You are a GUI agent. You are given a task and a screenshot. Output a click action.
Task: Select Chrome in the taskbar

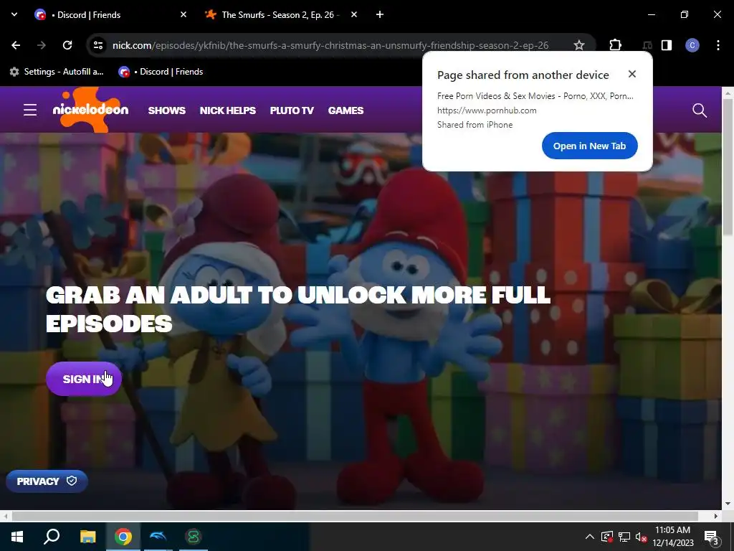[123, 537]
